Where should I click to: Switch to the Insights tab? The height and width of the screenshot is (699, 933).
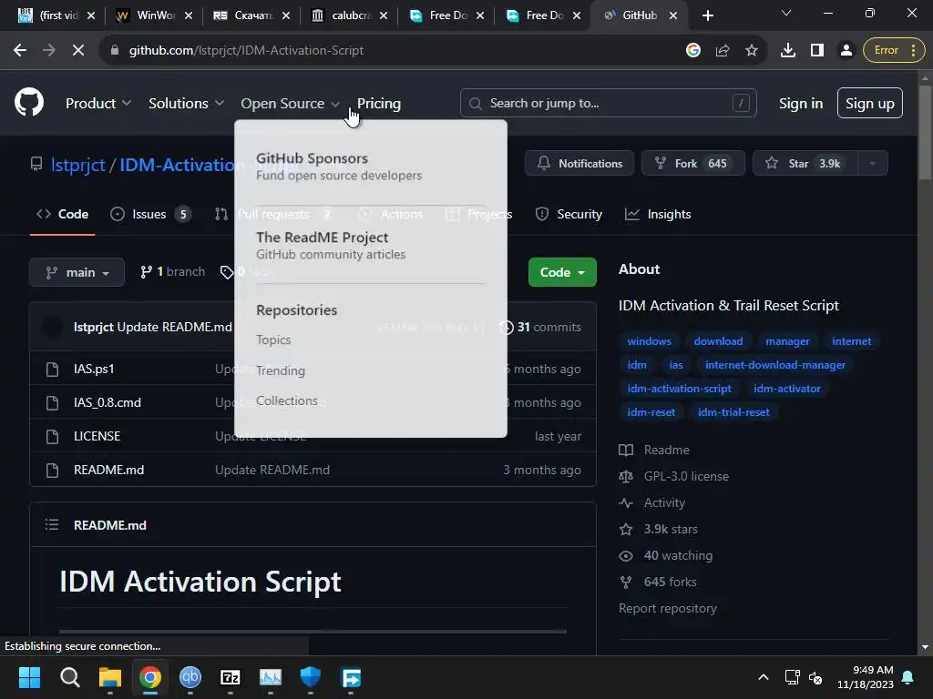point(658,215)
